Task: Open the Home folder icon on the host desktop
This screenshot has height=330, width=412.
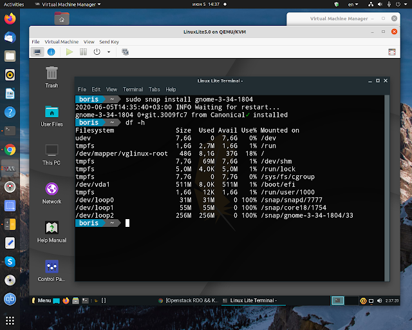Action: (62, 18)
